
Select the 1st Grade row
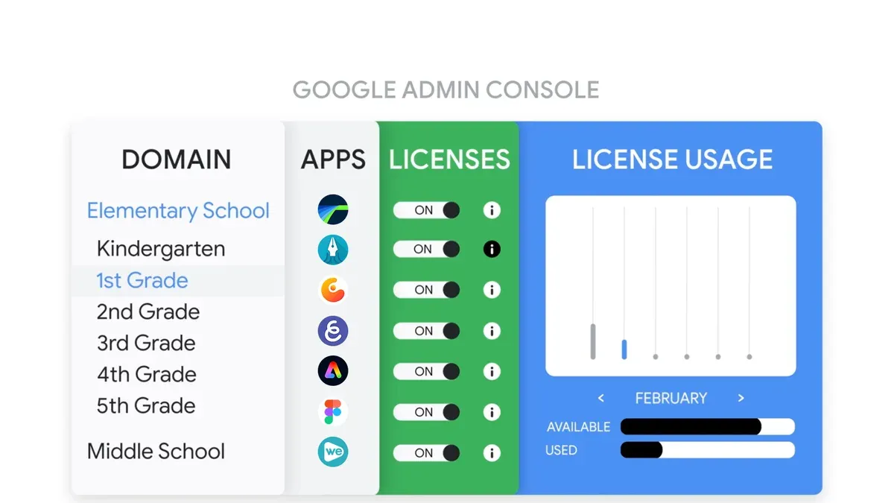[x=177, y=280]
